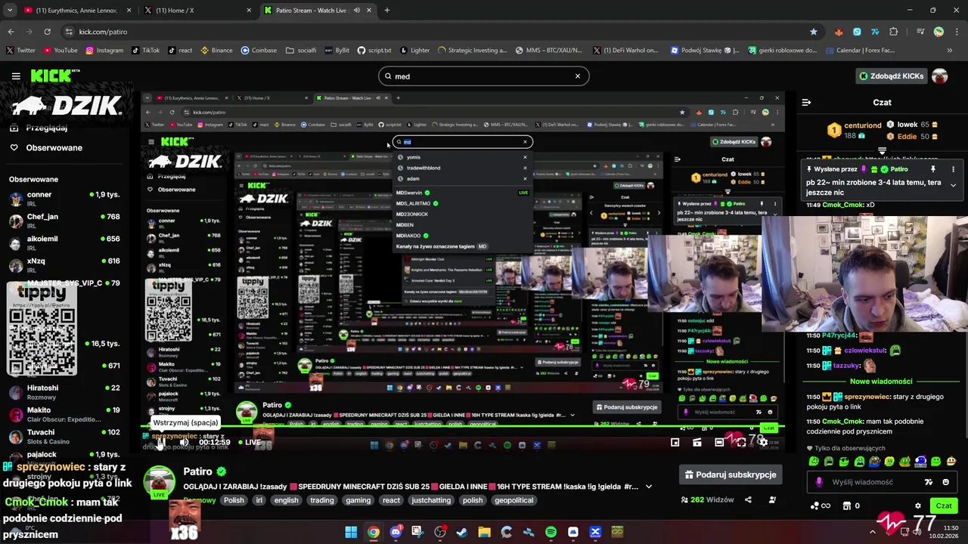Viewport: 968px width, 544px height.
Task: Enable mini player mode in the player
Action: coord(675,443)
